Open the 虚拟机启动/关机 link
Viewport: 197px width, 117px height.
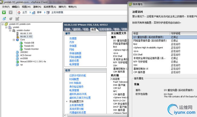(x=78, y=94)
